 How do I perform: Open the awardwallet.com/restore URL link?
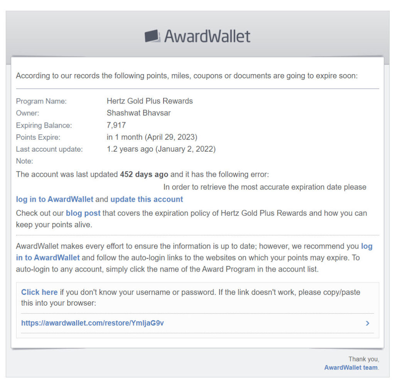click(93, 323)
